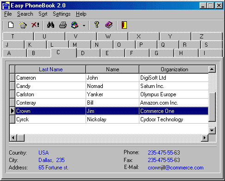Sort by the Last Name column header
Screen dimensions: 225x181
pyautogui.click(x=50, y=69)
